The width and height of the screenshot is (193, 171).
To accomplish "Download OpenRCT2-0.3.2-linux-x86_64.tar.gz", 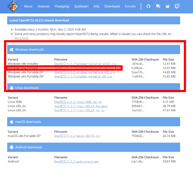I will pyautogui.click(x=79, y=111).
